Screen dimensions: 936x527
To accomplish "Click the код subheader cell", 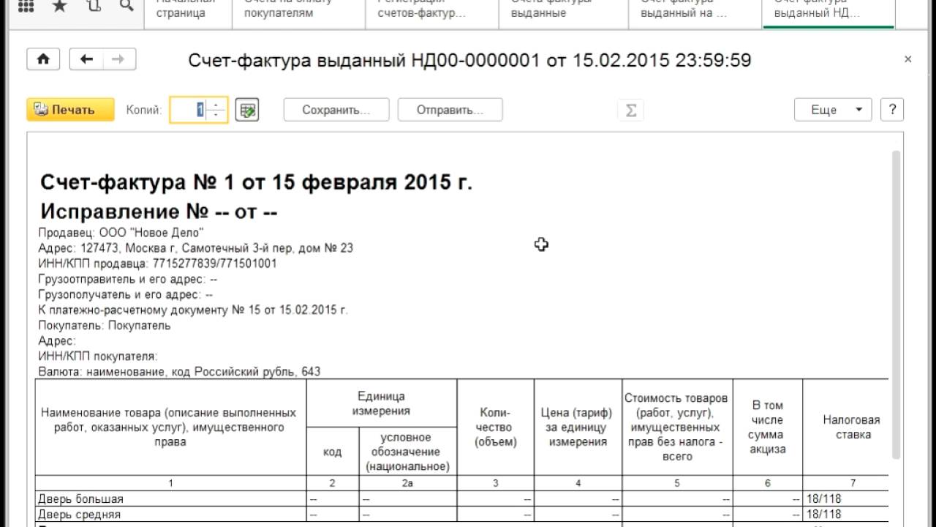I will pyautogui.click(x=333, y=452).
